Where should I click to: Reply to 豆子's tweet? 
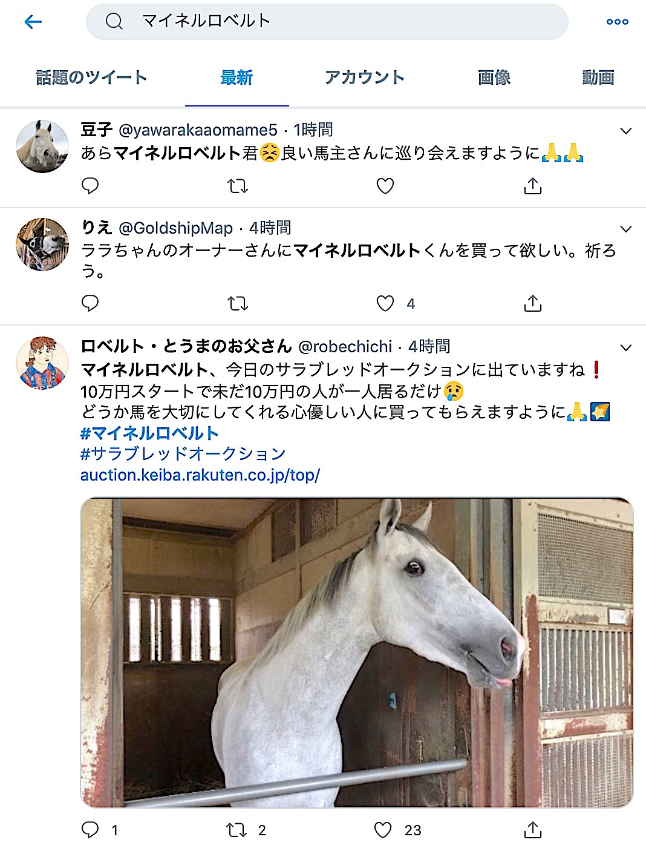pos(90,186)
